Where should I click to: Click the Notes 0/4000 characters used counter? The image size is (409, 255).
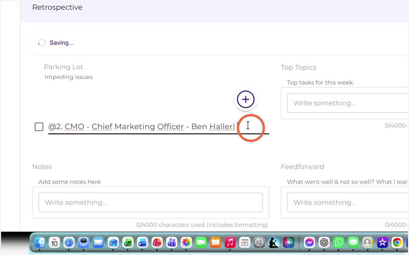tap(202, 225)
